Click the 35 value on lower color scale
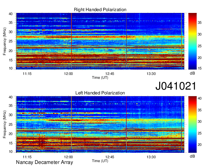The height and width of the screenshot is (166, 205). coord(200,110)
